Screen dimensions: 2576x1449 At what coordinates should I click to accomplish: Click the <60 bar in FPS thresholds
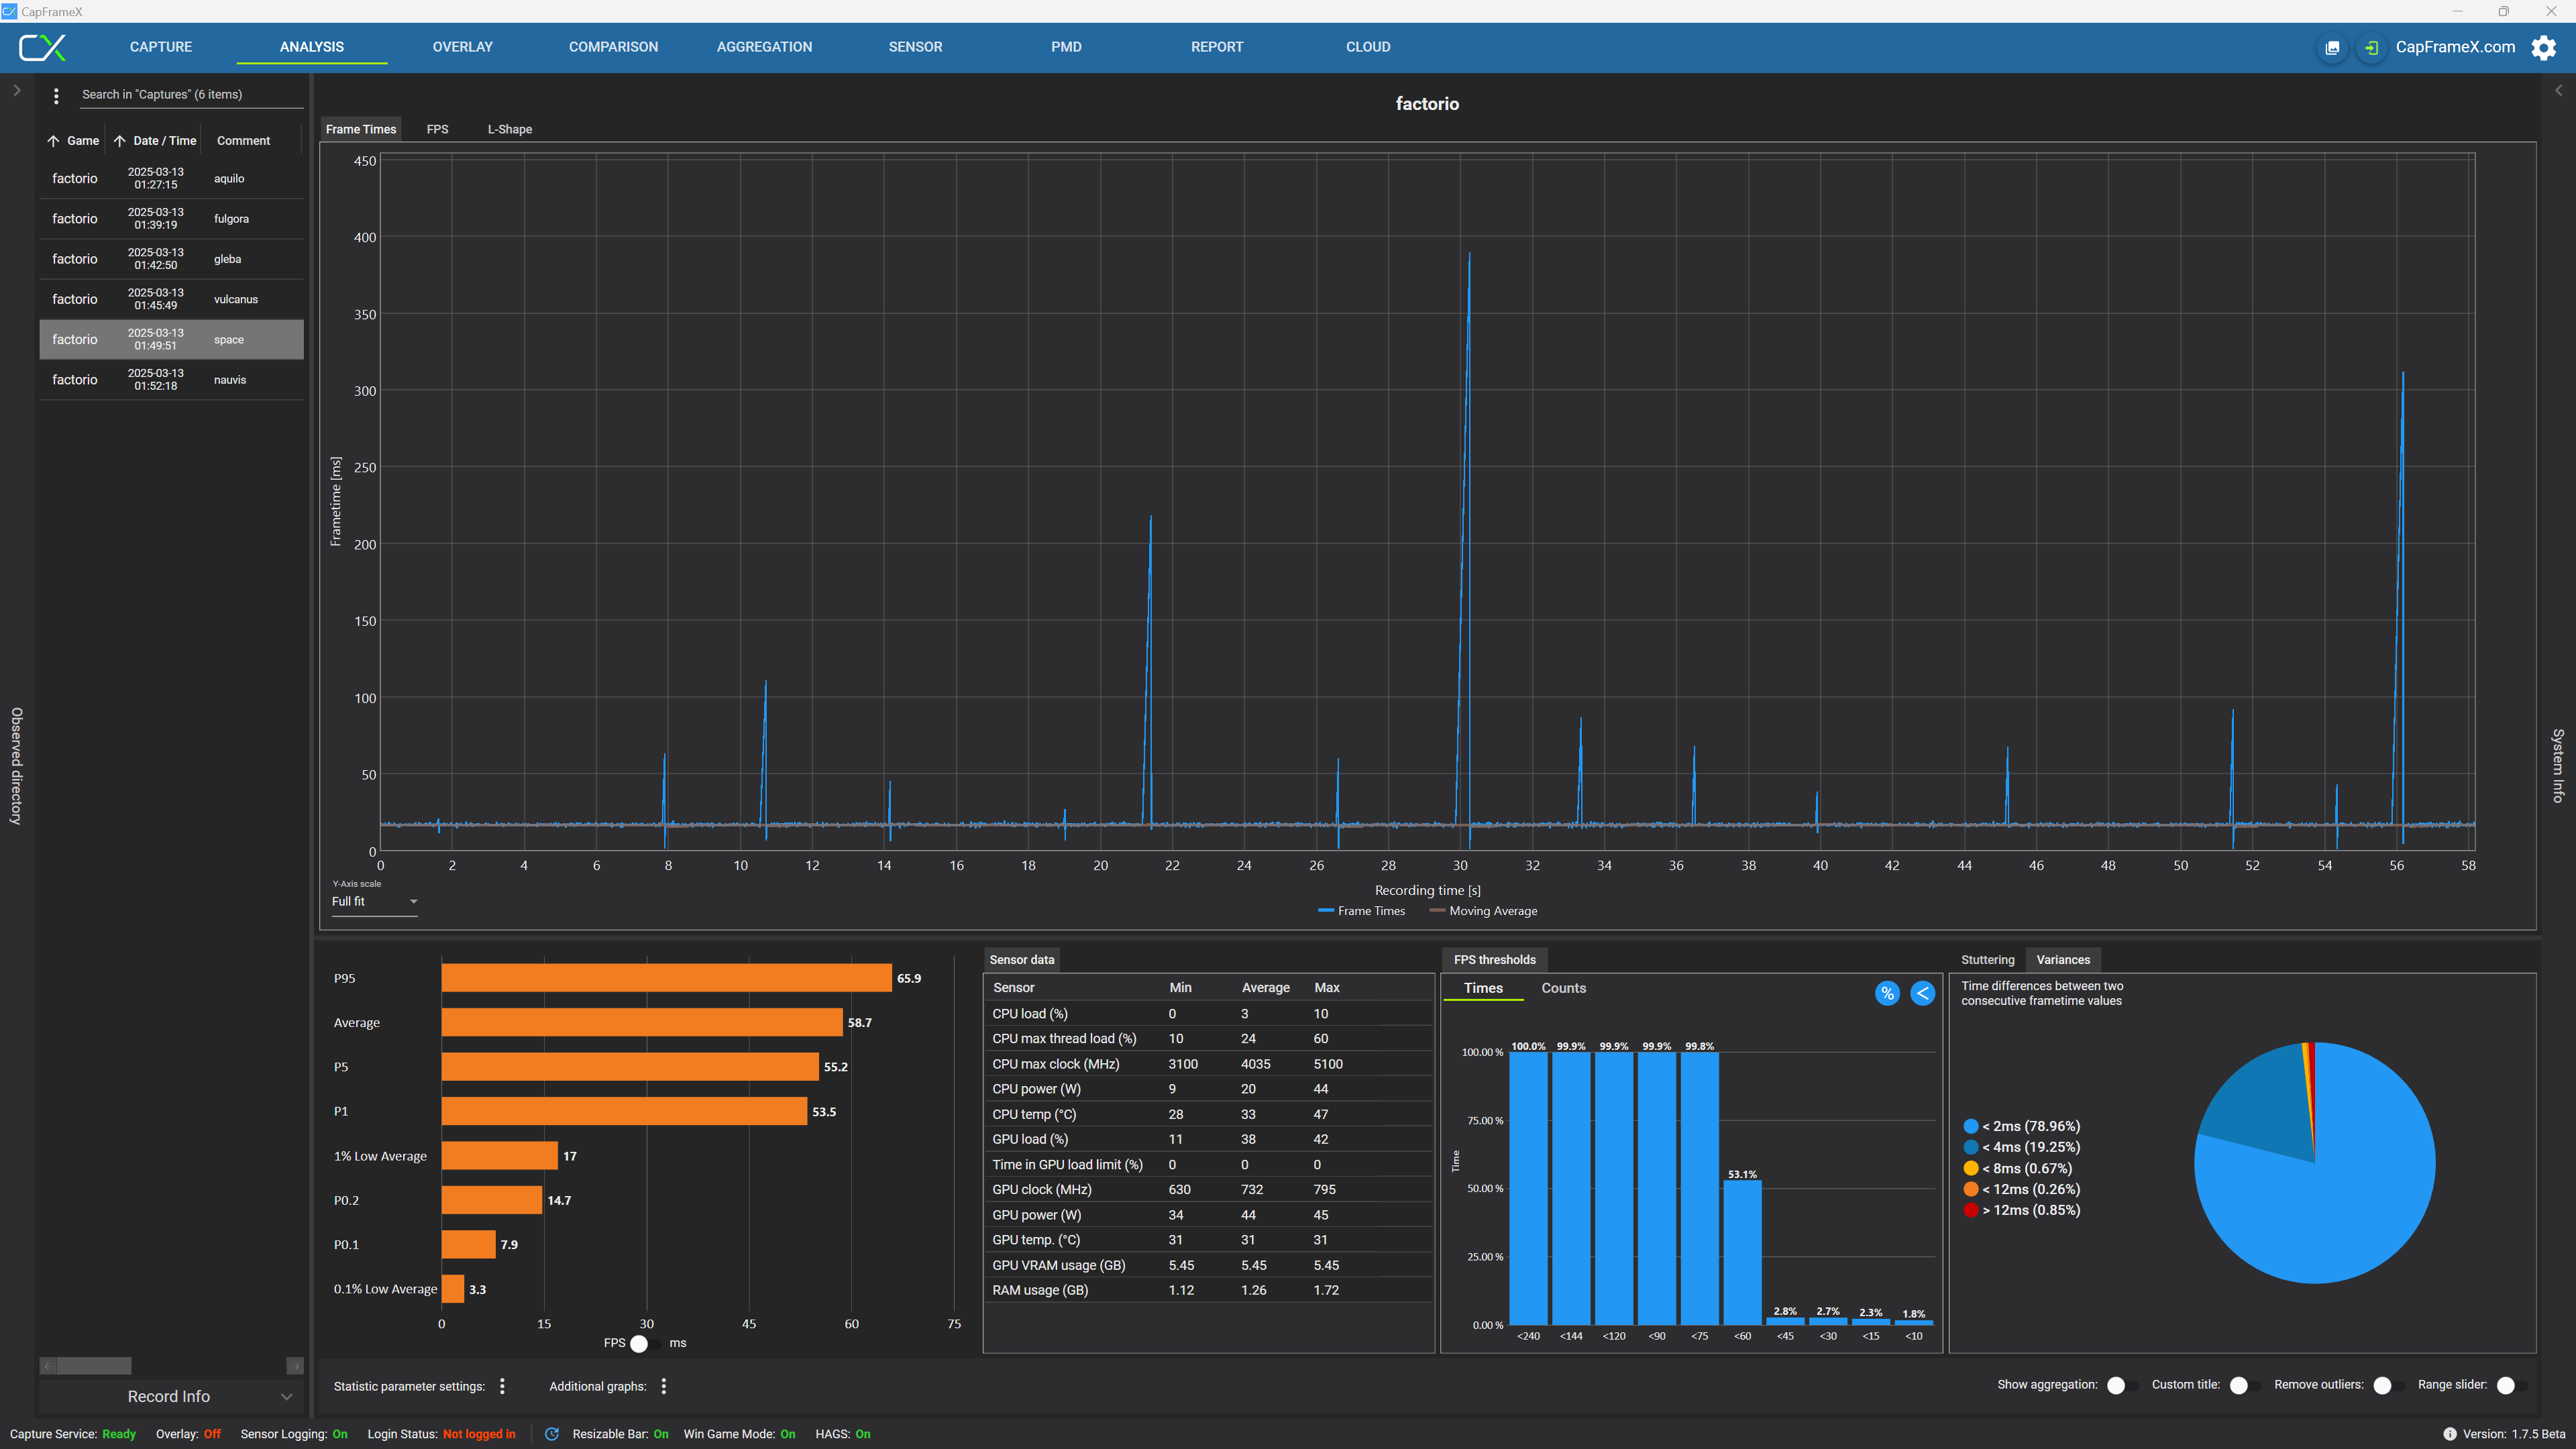[1742, 1253]
